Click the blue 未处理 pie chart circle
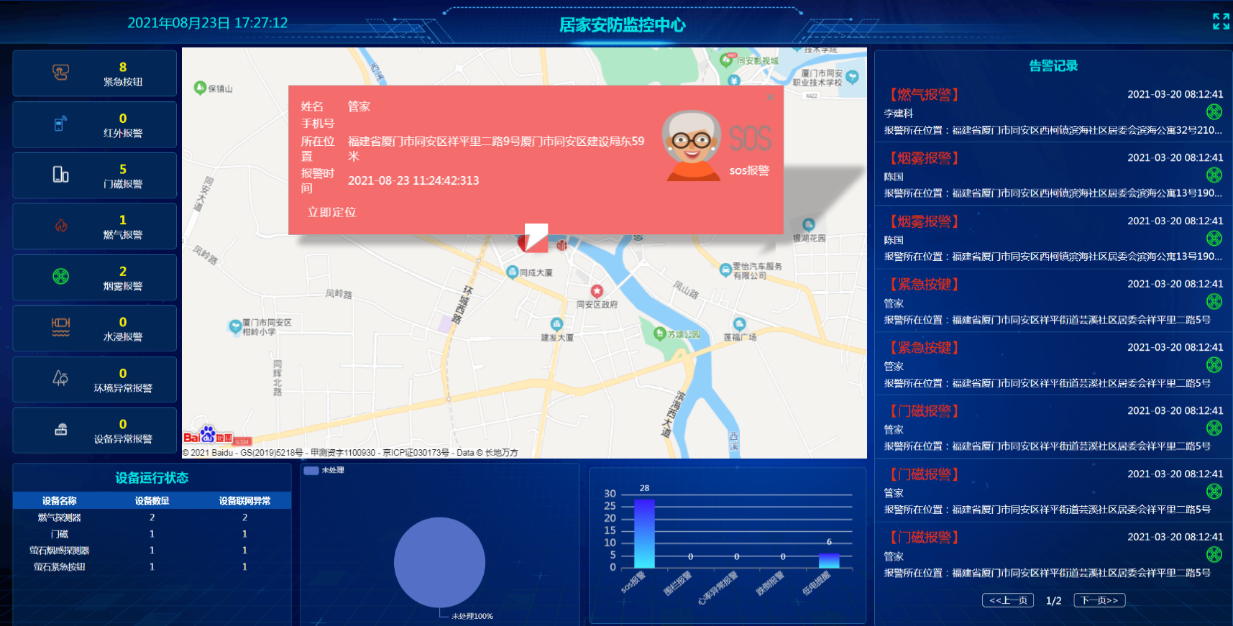This screenshot has height=626, width=1233. (x=439, y=562)
